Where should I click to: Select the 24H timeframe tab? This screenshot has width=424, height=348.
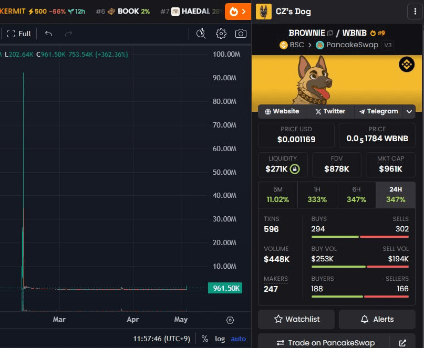396,195
